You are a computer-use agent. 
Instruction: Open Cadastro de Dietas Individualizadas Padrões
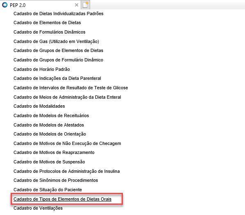pos(59,14)
